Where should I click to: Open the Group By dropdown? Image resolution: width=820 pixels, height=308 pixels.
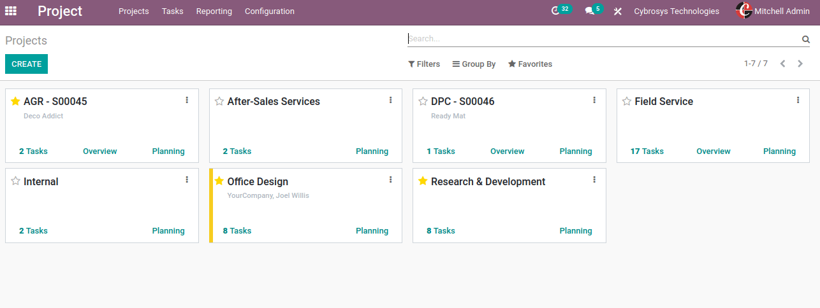point(474,64)
